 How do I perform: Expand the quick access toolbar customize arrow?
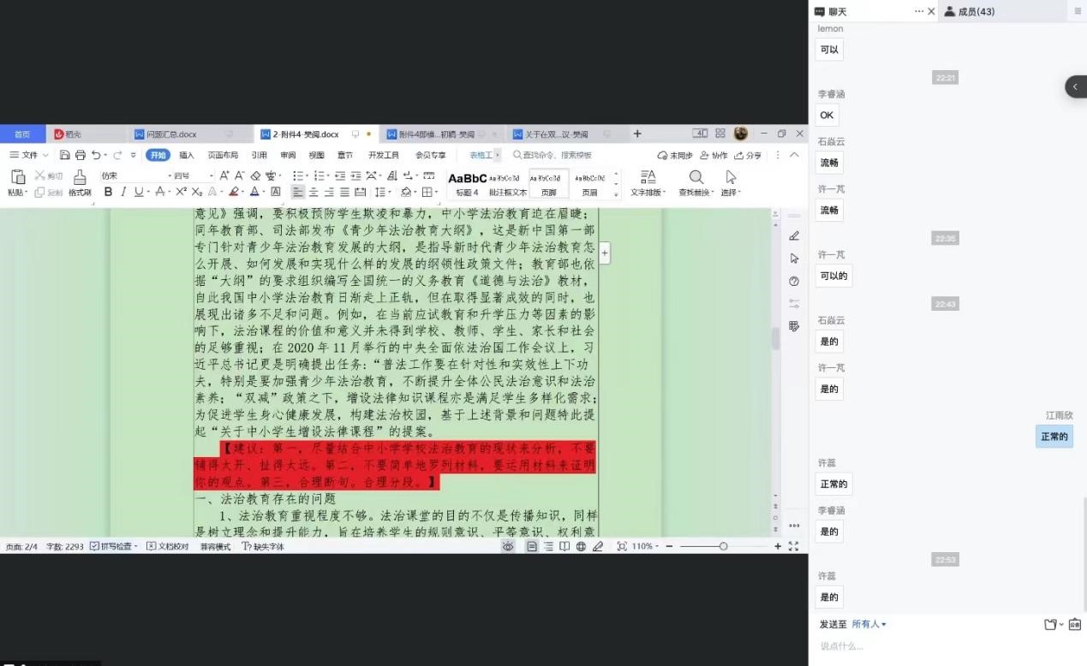134,155
